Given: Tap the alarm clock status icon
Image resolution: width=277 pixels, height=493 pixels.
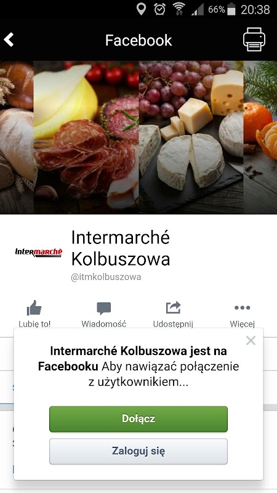Looking at the screenshot, I should point(159,9).
